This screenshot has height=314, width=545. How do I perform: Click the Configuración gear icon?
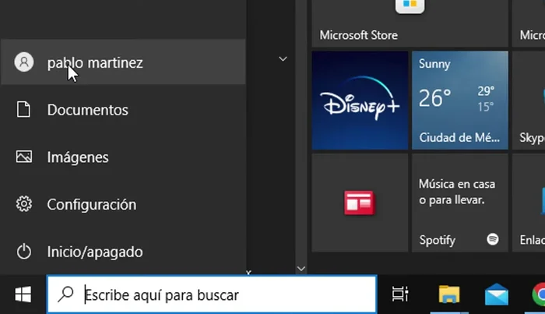tap(24, 204)
